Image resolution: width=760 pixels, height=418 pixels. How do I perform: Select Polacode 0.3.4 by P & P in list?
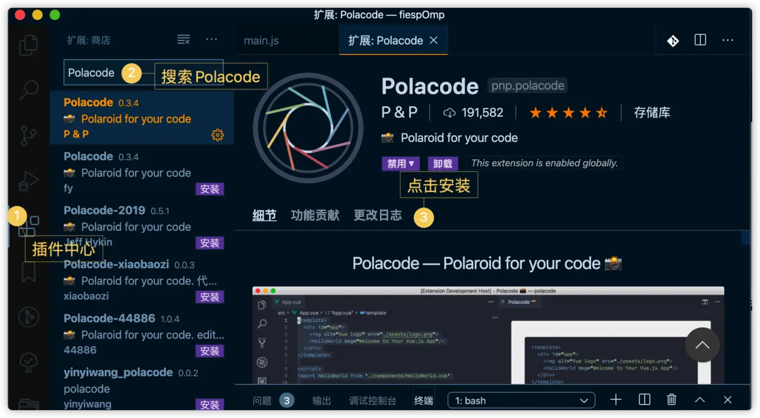coord(142,118)
